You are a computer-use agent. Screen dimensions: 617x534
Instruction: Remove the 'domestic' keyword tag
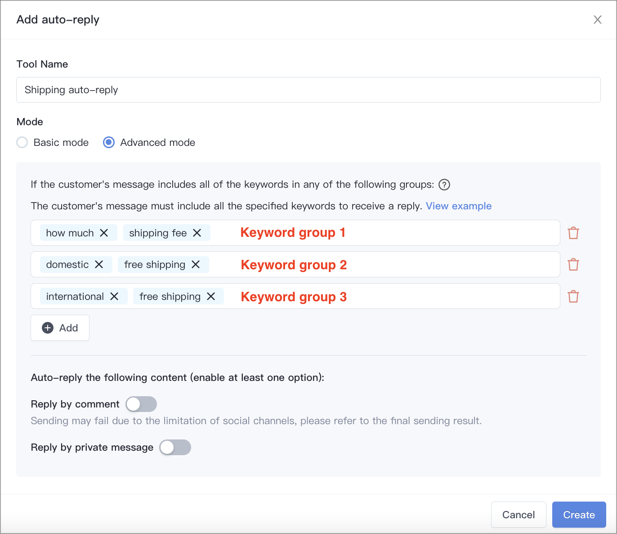coord(99,264)
